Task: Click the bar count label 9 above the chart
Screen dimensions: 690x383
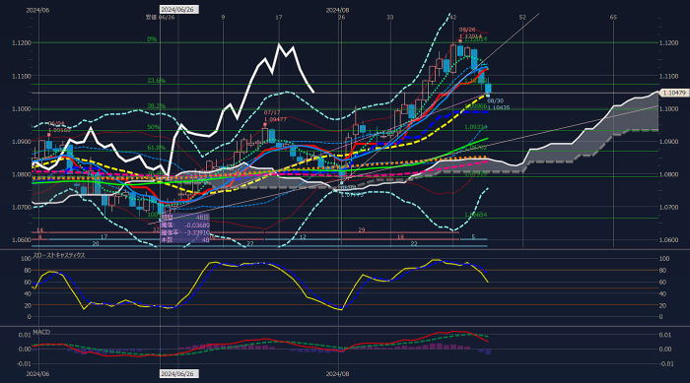Action: 223,17
